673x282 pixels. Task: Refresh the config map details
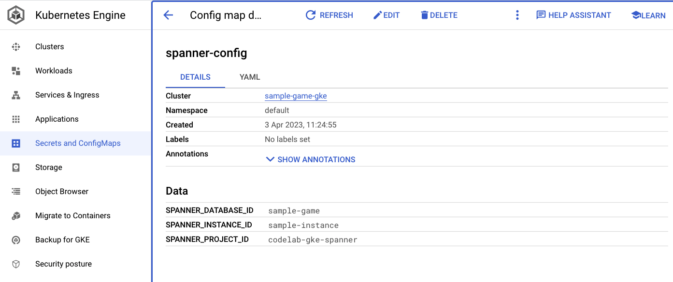329,15
